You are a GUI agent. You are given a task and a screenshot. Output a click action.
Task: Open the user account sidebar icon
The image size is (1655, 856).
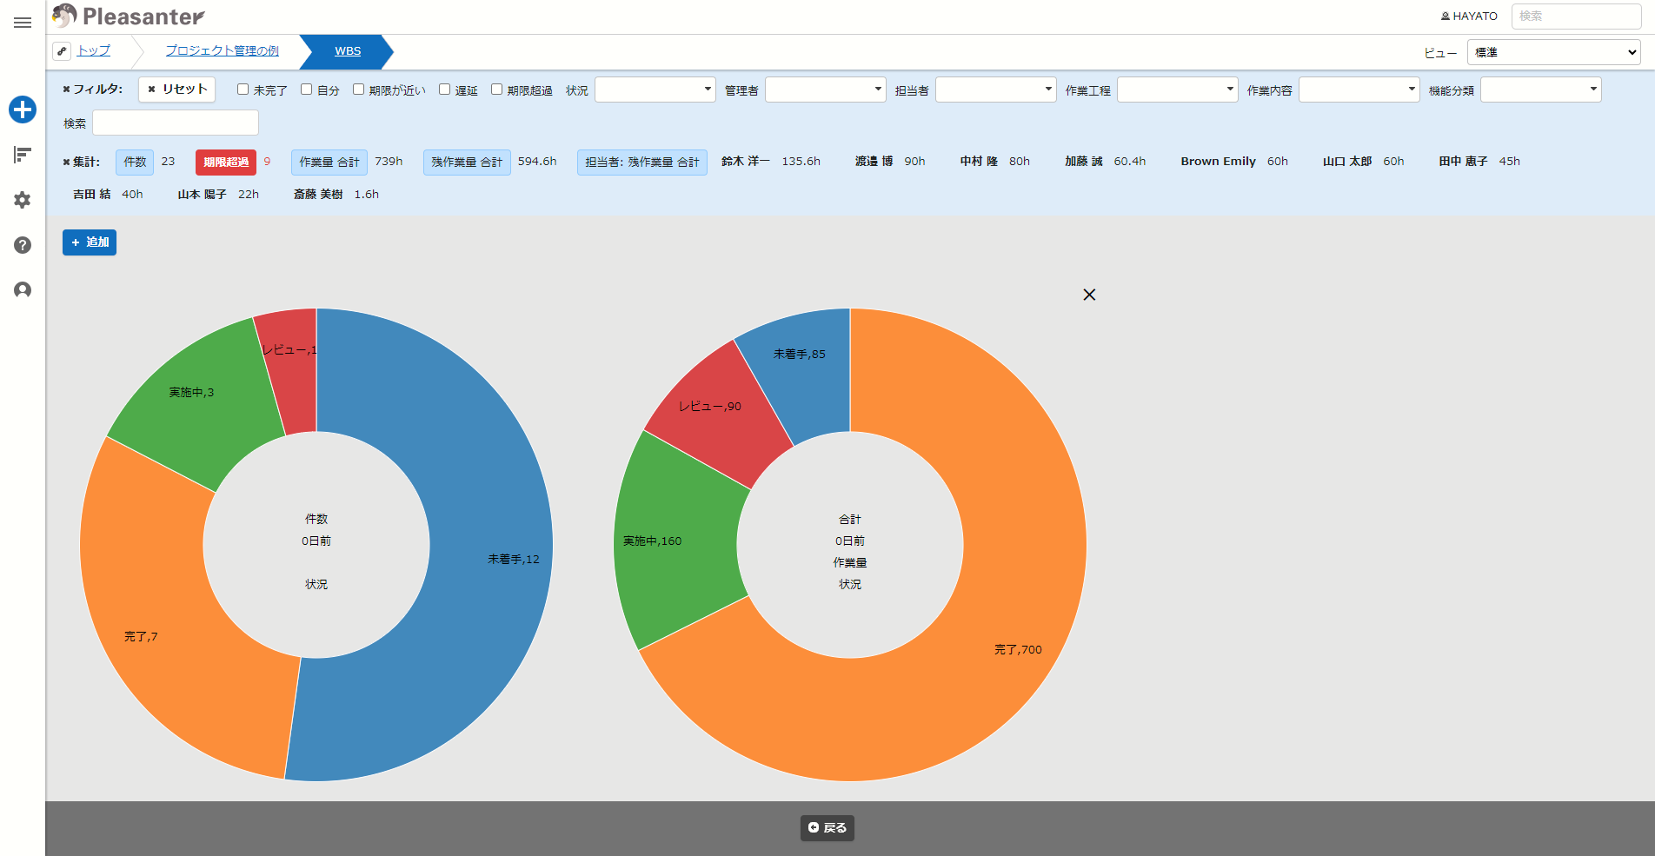pos(23,290)
